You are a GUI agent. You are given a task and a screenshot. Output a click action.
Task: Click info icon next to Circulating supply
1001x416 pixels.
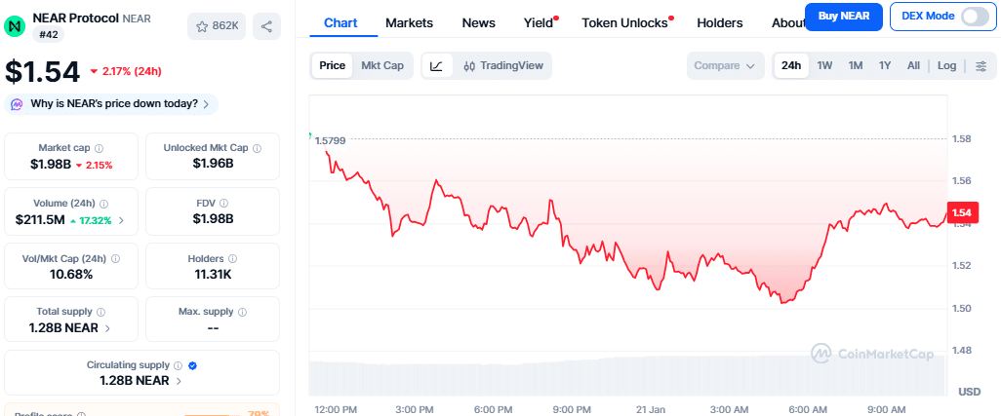(179, 365)
